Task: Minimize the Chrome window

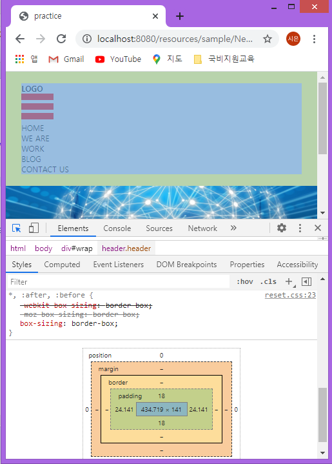Action: [274, 8]
